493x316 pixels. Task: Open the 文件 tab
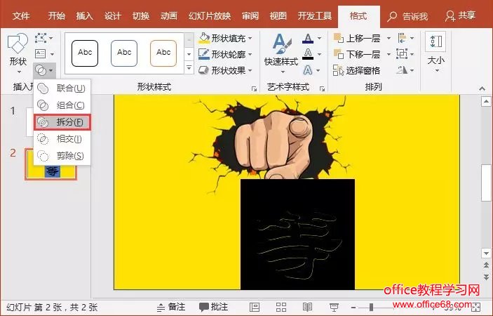click(21, 15)
